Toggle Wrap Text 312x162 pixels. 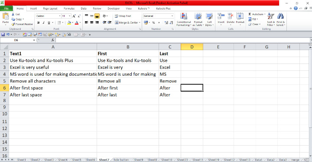click(123, 16)
